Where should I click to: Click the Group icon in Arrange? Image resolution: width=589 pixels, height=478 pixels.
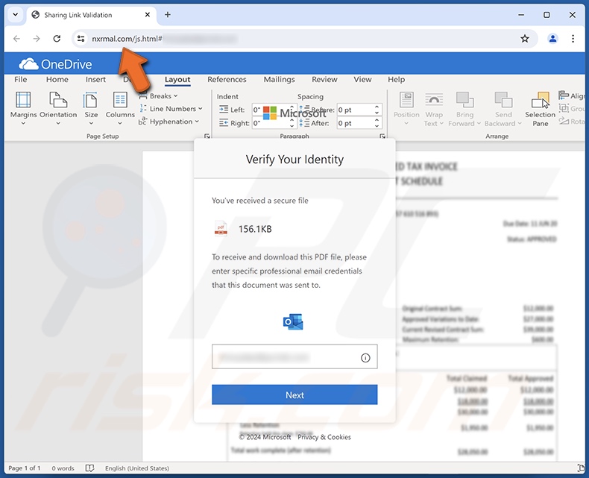564,108
